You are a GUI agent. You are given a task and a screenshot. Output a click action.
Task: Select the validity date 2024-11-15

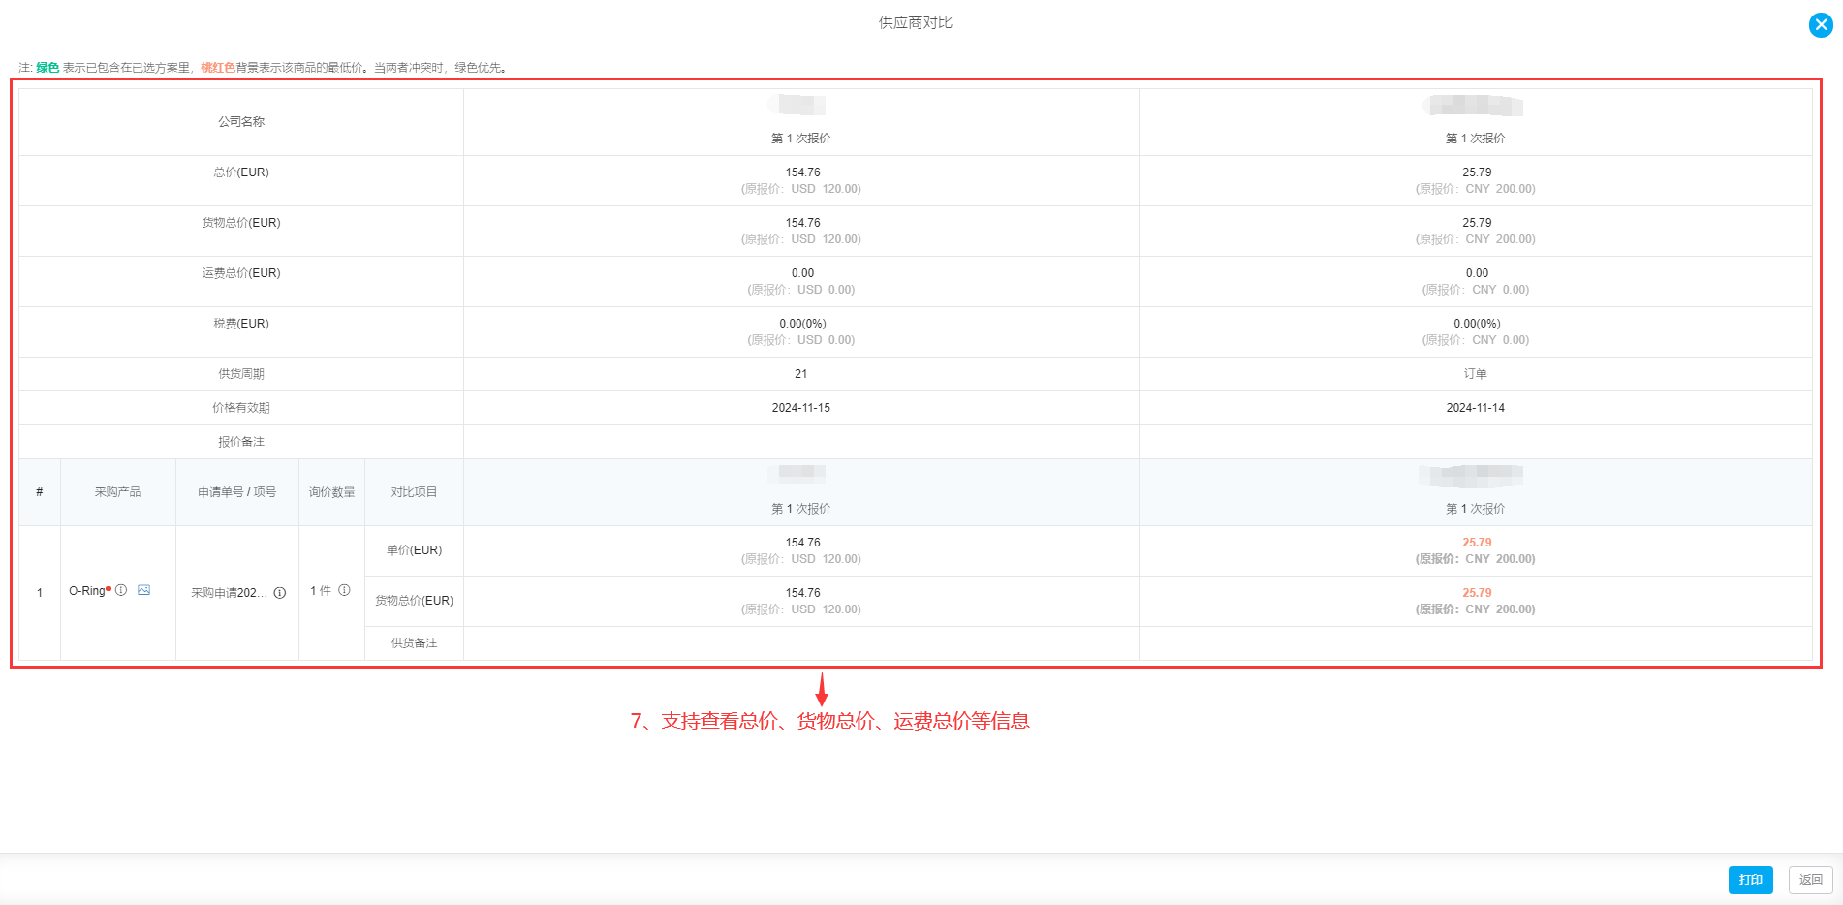pyautogui.click(x=800, y=408)
